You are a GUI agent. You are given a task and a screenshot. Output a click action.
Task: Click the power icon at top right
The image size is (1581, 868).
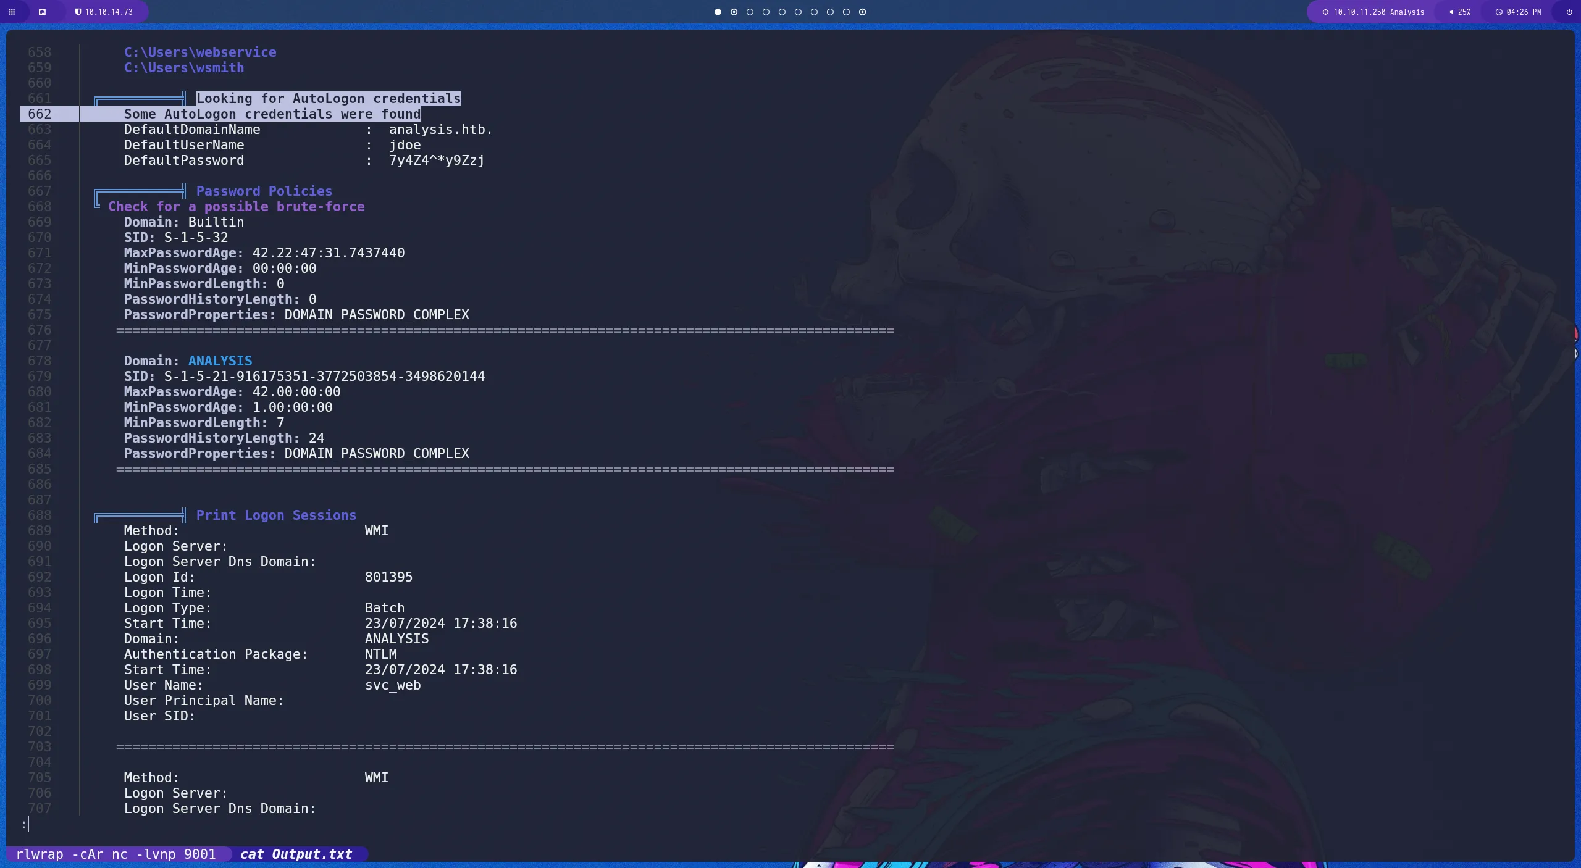pyautogui.click(x=1568, y=12)
